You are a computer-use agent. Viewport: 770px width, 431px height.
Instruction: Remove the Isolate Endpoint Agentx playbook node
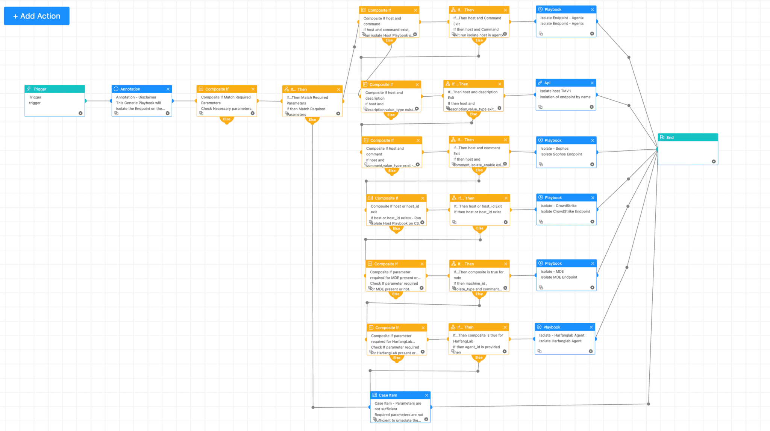tap(593, 10)
